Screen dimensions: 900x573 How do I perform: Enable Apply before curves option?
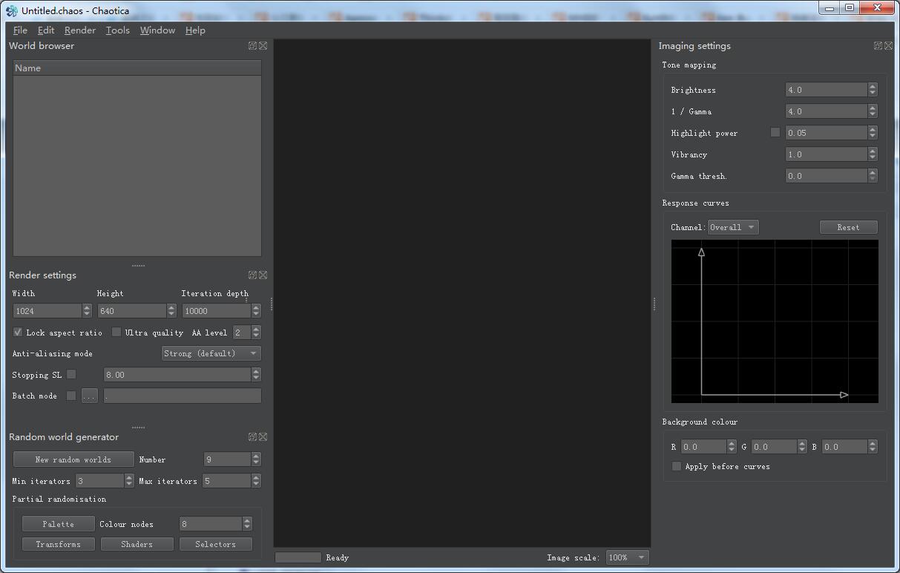coord(676,466)
